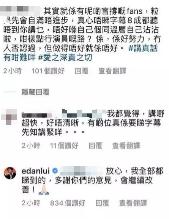View translation of the 11-likes comment
The width and height of the screenshot is (169, 219).
pos(126,146)
